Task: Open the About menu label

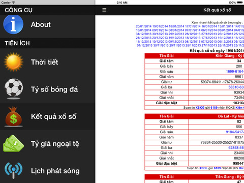Action: [41, 24]
